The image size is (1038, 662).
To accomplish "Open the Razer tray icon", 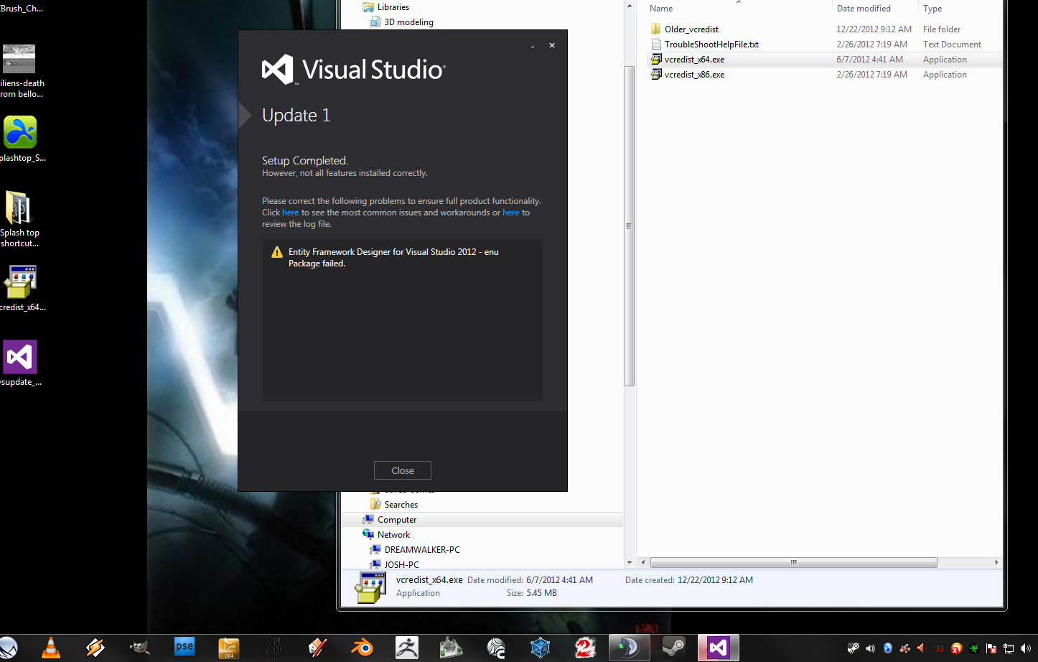I will 974,648.
